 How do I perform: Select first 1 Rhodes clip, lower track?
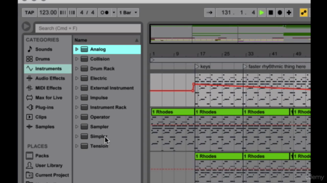pyautogui.click(x=219, y=156)
